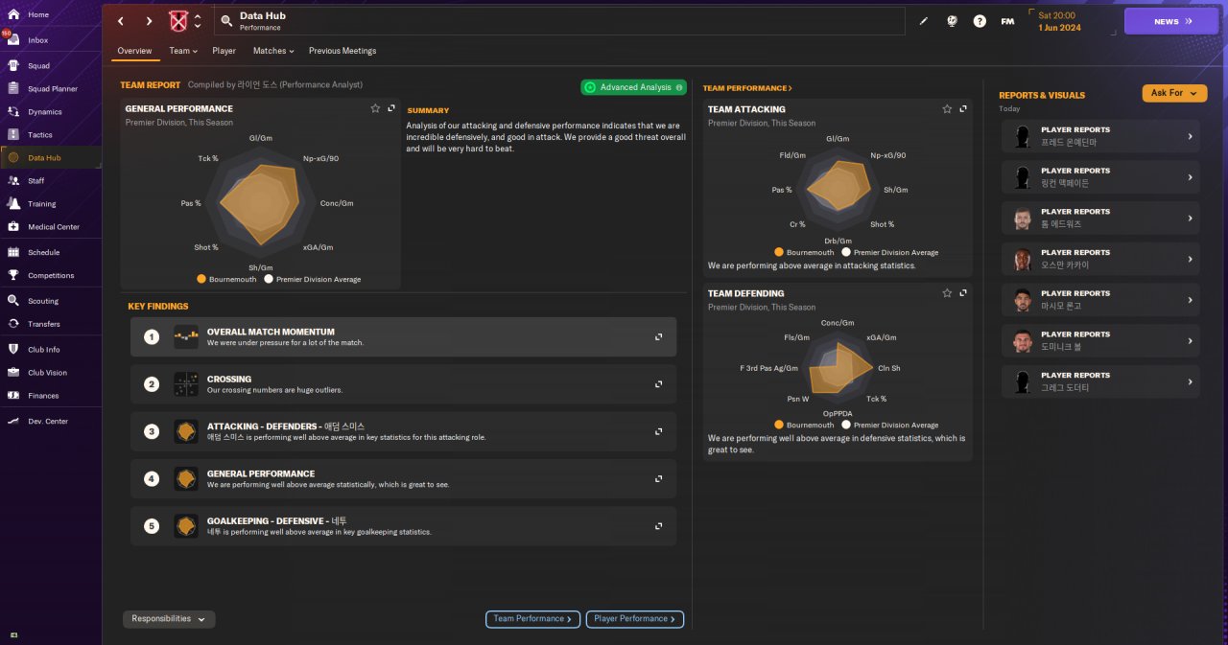Click the pencil edit icon in top bar

click(x=924, y=21)
